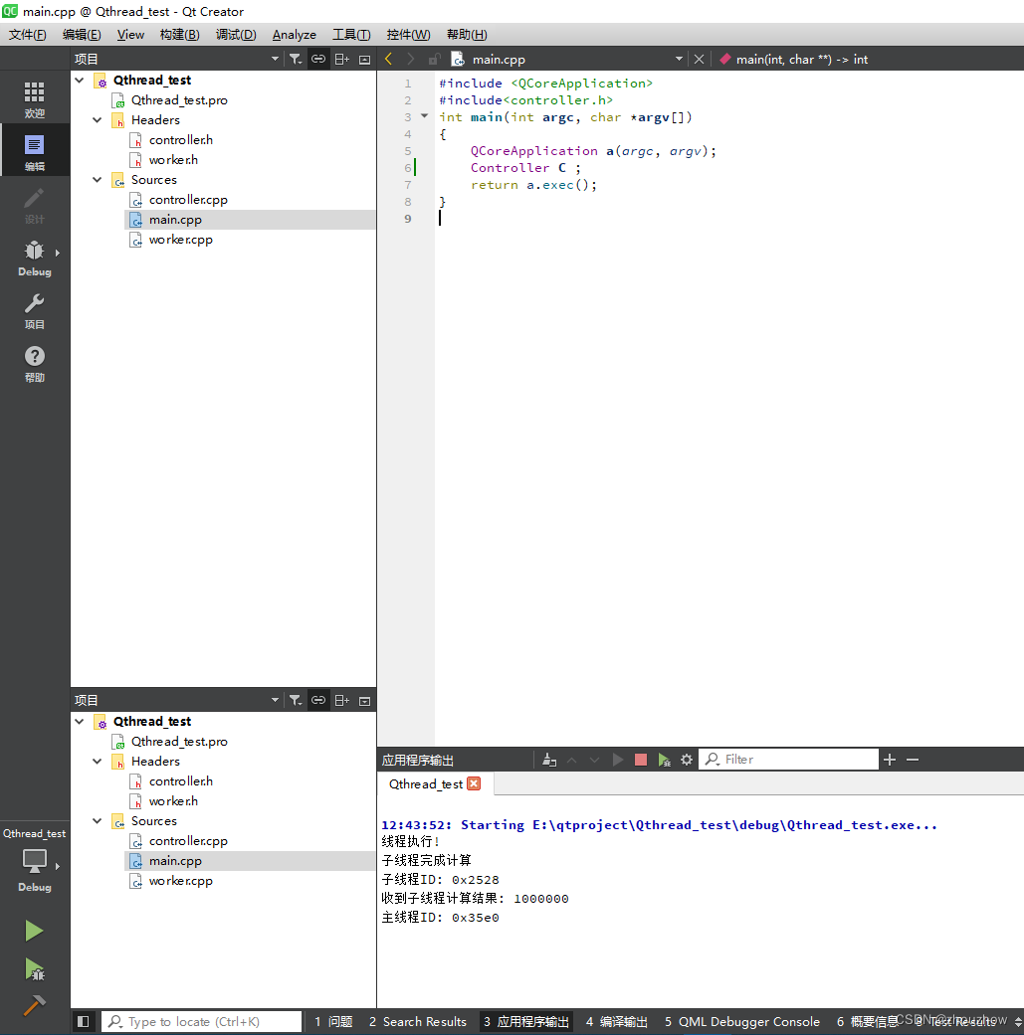Image resolution: width=1024 pixels, height=1035 pixels.
Task: Open the 欢迎 (Welcome) mode
Action: coord(34,96)
